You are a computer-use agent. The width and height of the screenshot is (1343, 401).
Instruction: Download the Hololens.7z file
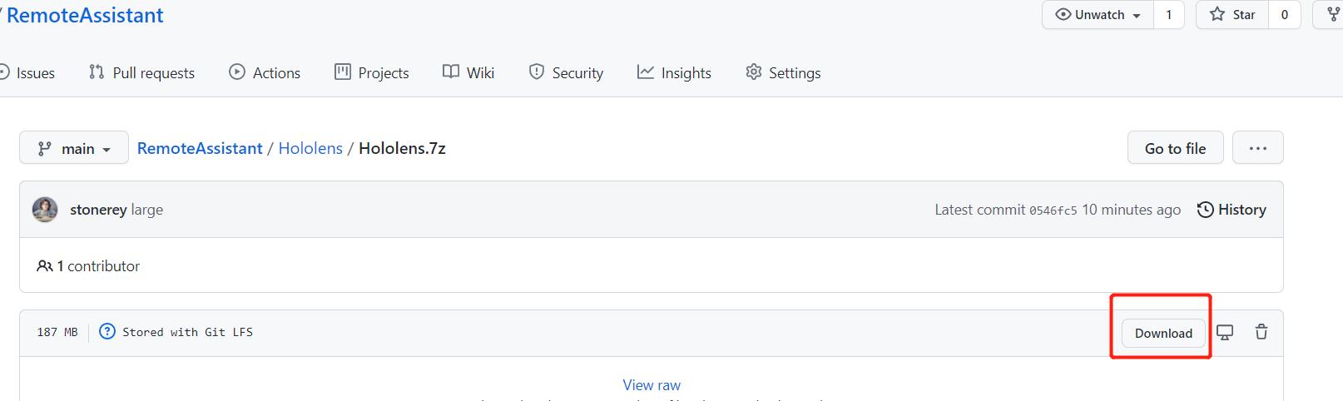1163,333
